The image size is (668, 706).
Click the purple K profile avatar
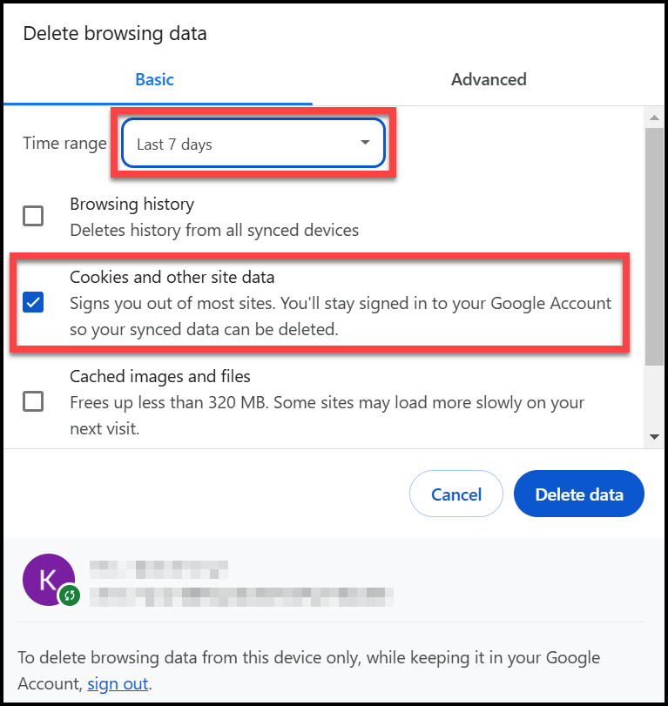point(46,578)
